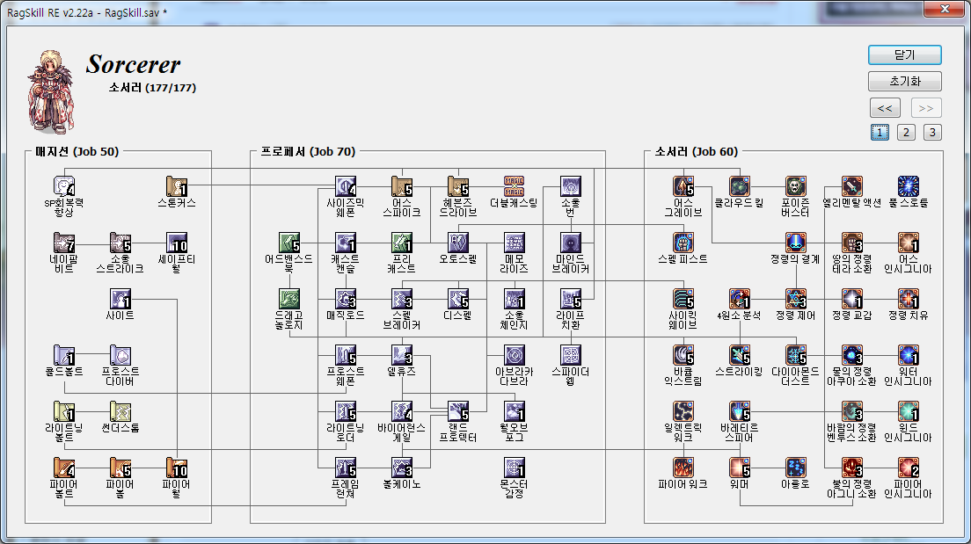Select the 라이트닝 로더 skill icon
Image resolution: width=971 pixels, height=544 pixels.
pyautogui.click(x=346, y=411)
